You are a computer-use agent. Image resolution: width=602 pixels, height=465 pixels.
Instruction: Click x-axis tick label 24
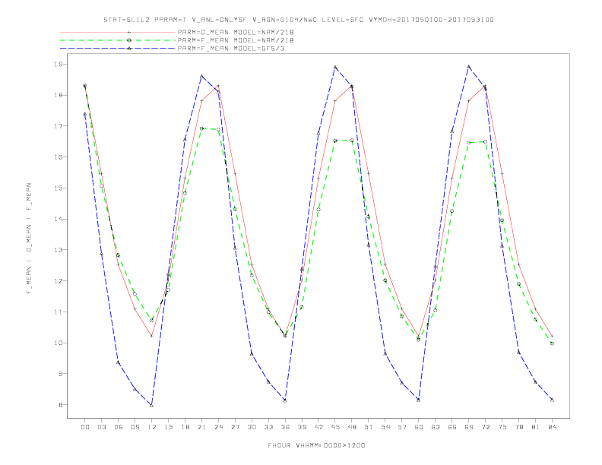click(x=218, y=427)
